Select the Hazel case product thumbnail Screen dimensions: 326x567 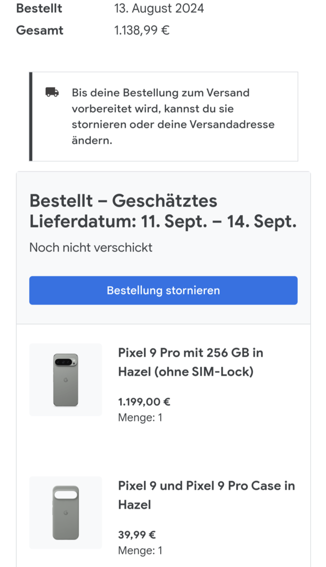point(66,512)
